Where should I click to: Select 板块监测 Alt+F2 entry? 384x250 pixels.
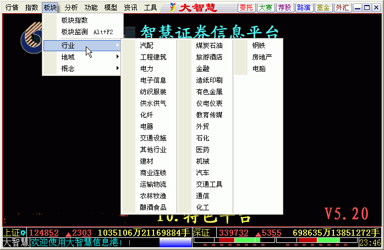tap(83, 32)
